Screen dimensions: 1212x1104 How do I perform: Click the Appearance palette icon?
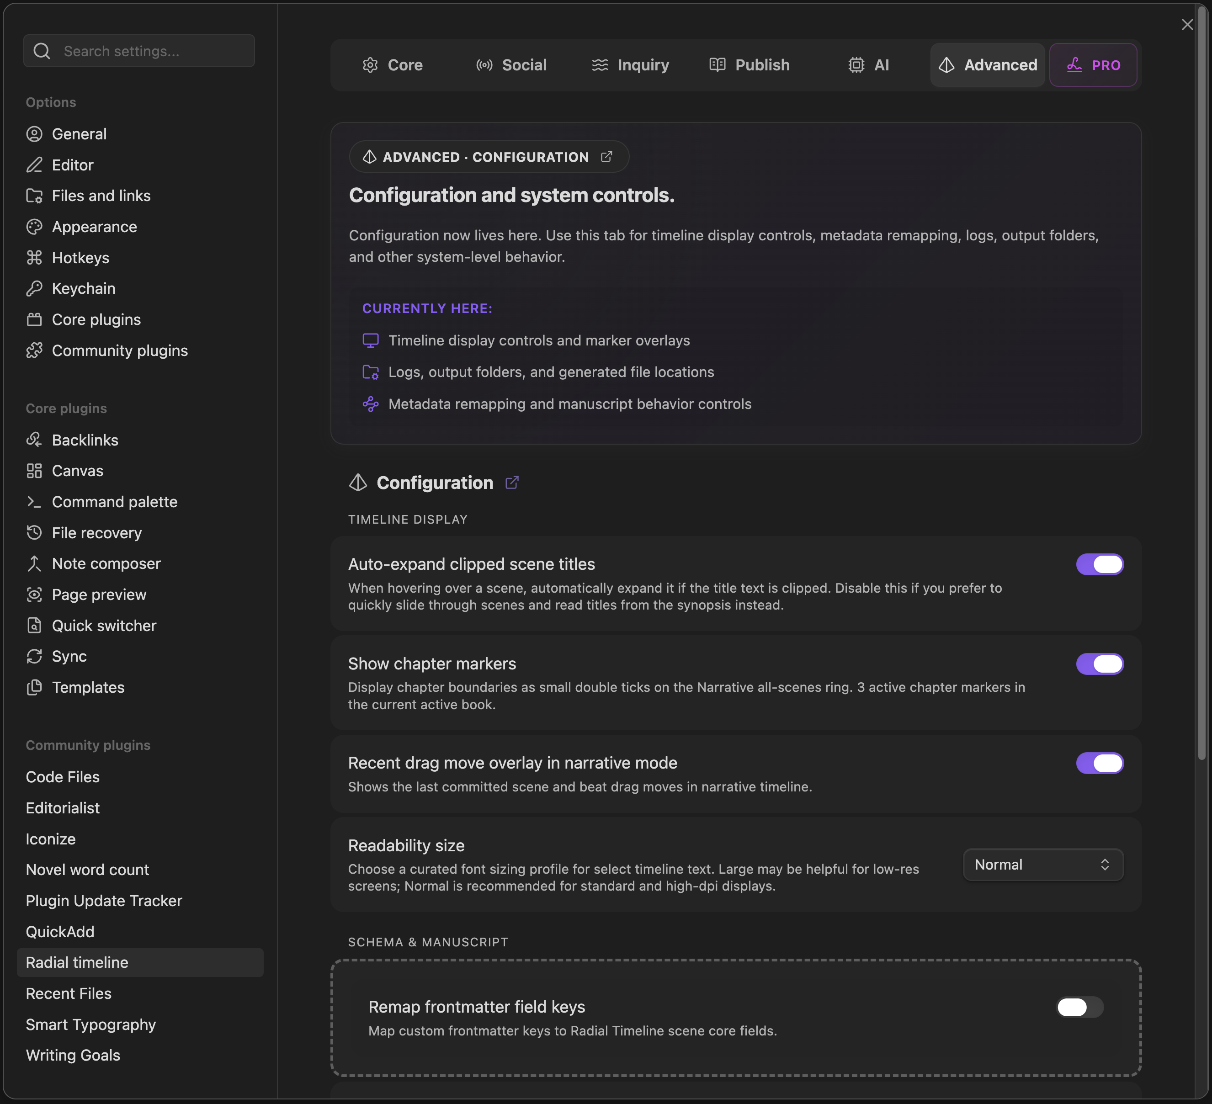tap(34, 227)
